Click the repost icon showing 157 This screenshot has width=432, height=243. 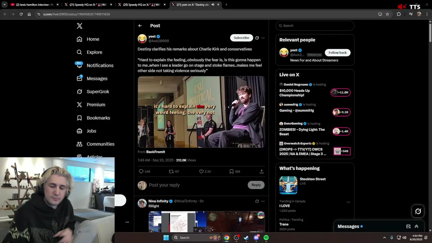(171, 171)
